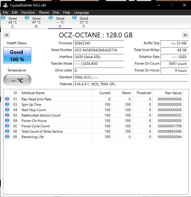Click status orb for Spin Up Time

7,104
